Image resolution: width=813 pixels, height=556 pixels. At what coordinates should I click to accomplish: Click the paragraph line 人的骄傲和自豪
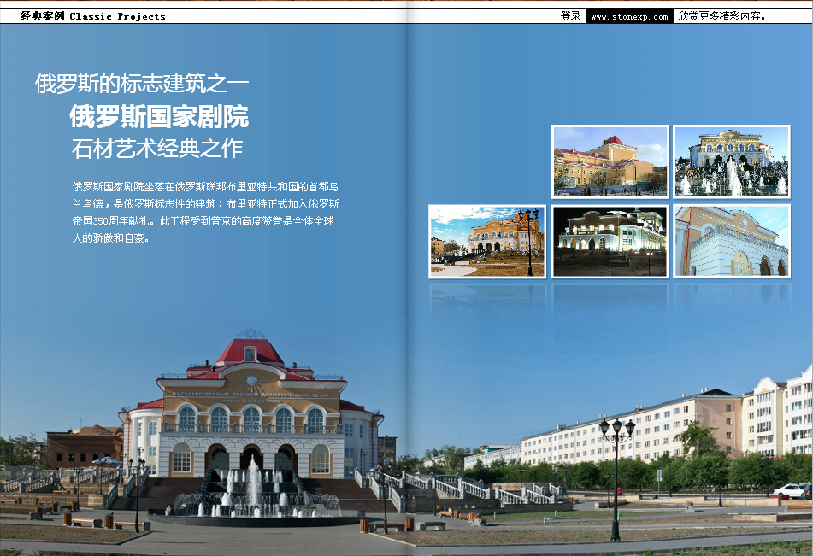(x=111, y=237)
